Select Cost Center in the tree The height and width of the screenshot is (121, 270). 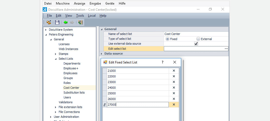coord(71,88)
